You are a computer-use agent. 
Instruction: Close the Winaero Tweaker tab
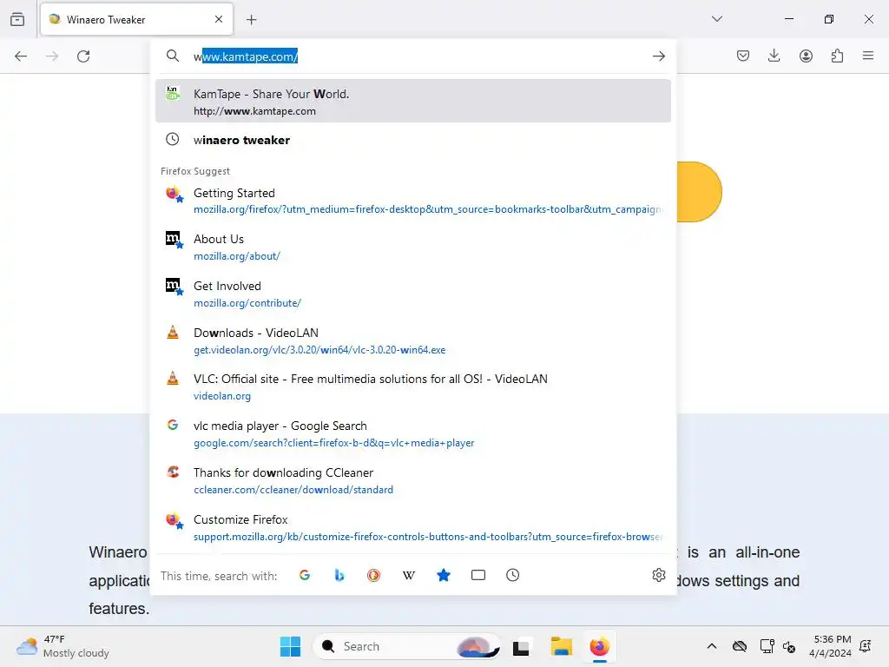tap(219, 19)
